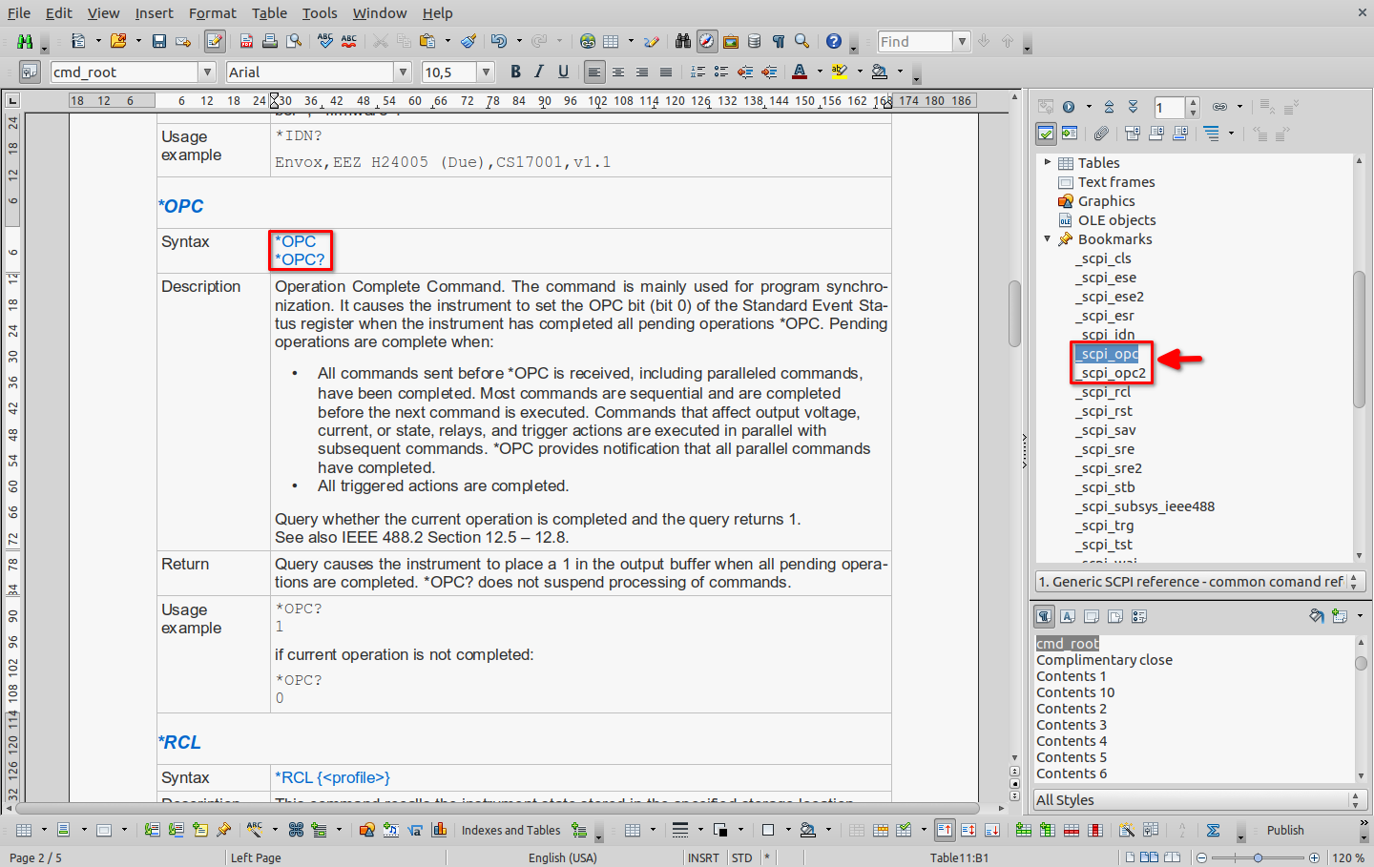The width and height of the screenshot is (1374, 867).
Task: Click Navigator Footer anchor icon
Action: [1156, 134]
